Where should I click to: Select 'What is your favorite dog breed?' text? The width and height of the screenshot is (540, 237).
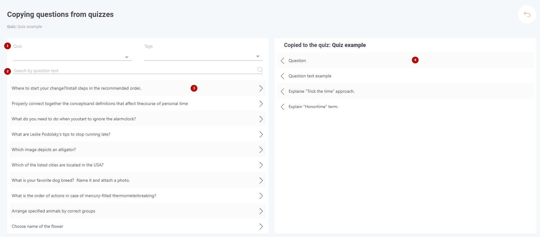point(71,181)
